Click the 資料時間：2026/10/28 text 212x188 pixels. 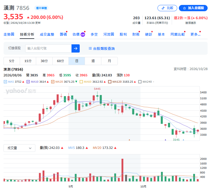(x=191, y=69)
